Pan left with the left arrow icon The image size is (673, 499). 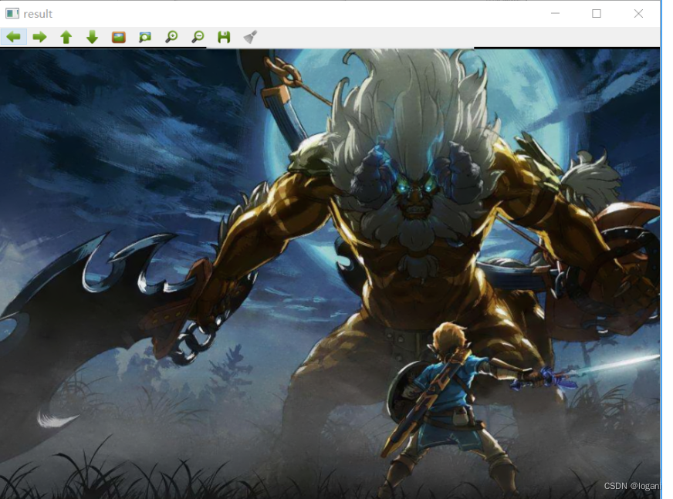point(14,37)
